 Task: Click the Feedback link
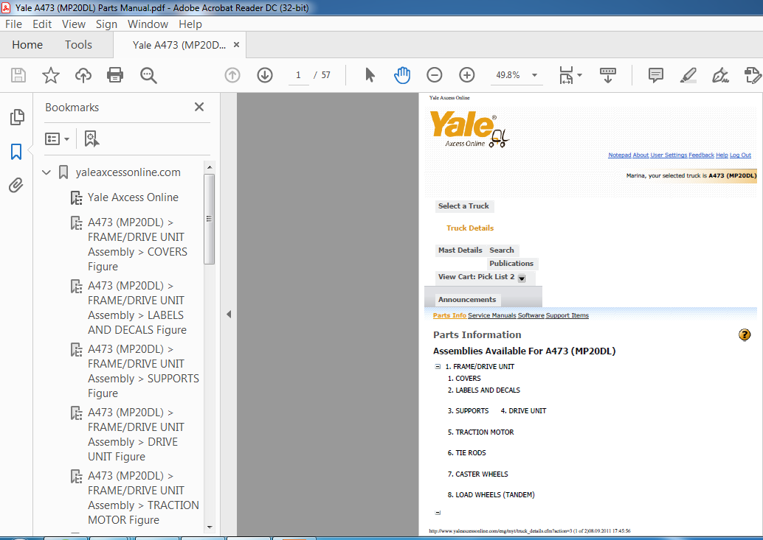coord(701,155)
